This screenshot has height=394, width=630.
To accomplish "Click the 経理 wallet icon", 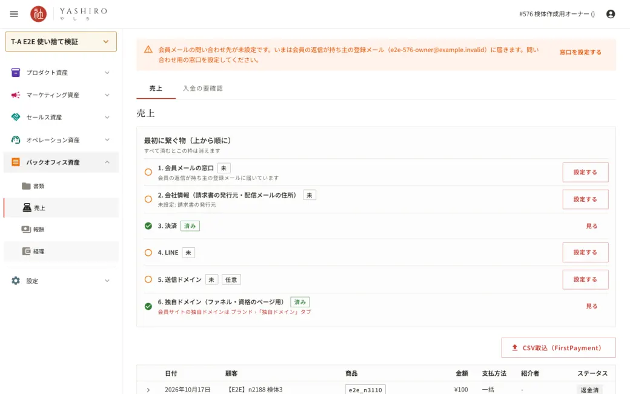I will [x=26, y=252].
